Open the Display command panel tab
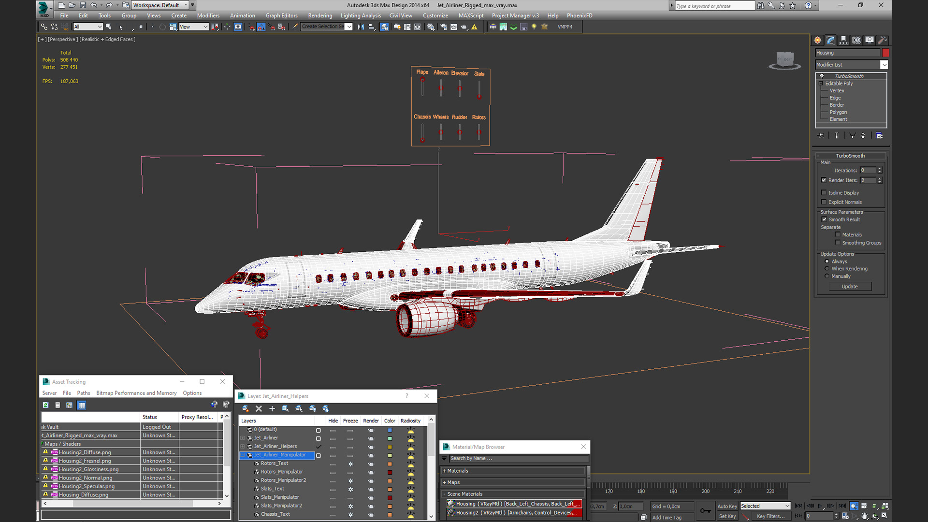Screen dimensions: 928x522 (870, 40)
